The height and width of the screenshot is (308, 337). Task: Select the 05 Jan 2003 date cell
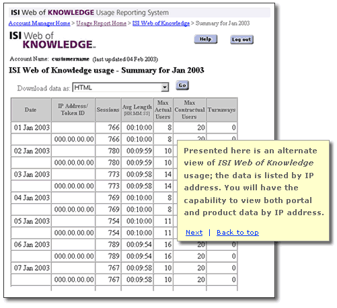[x=31, y=221]
